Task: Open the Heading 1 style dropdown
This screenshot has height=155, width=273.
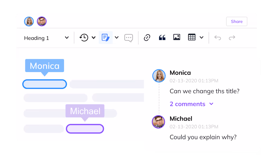Action: [46, 38]
